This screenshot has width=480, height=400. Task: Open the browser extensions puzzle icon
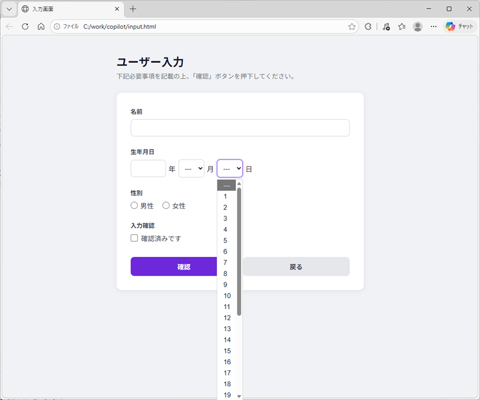(368, 27)
